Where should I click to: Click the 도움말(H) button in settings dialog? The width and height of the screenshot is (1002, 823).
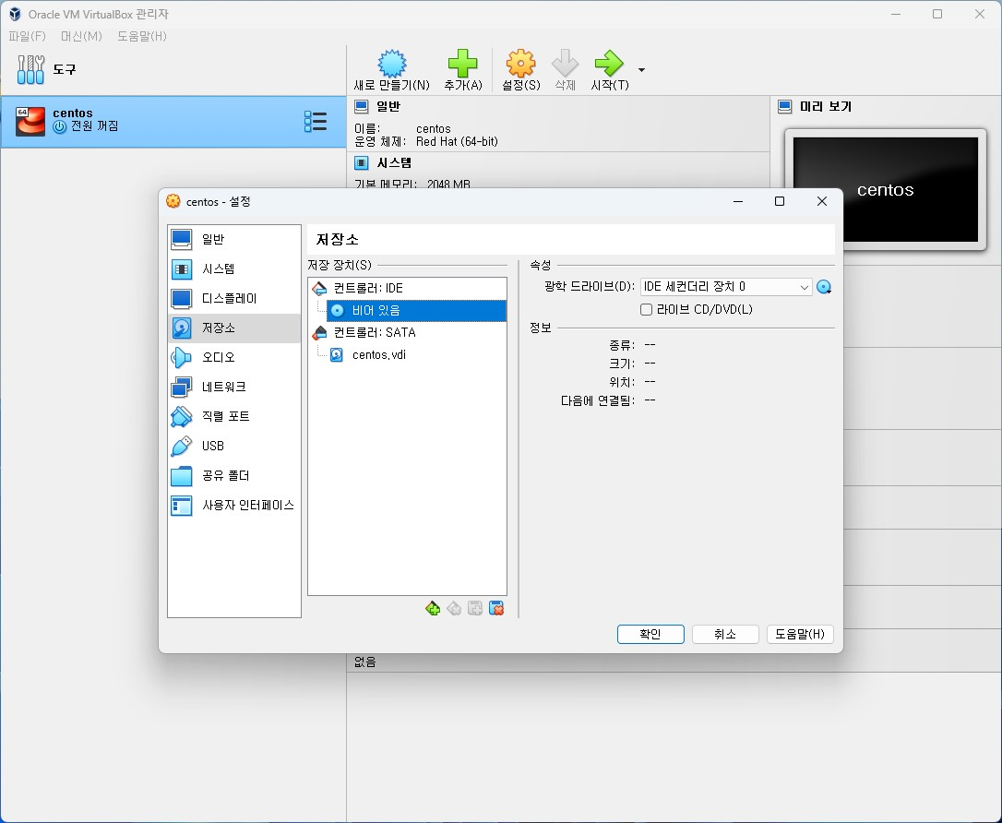point(800,634)
